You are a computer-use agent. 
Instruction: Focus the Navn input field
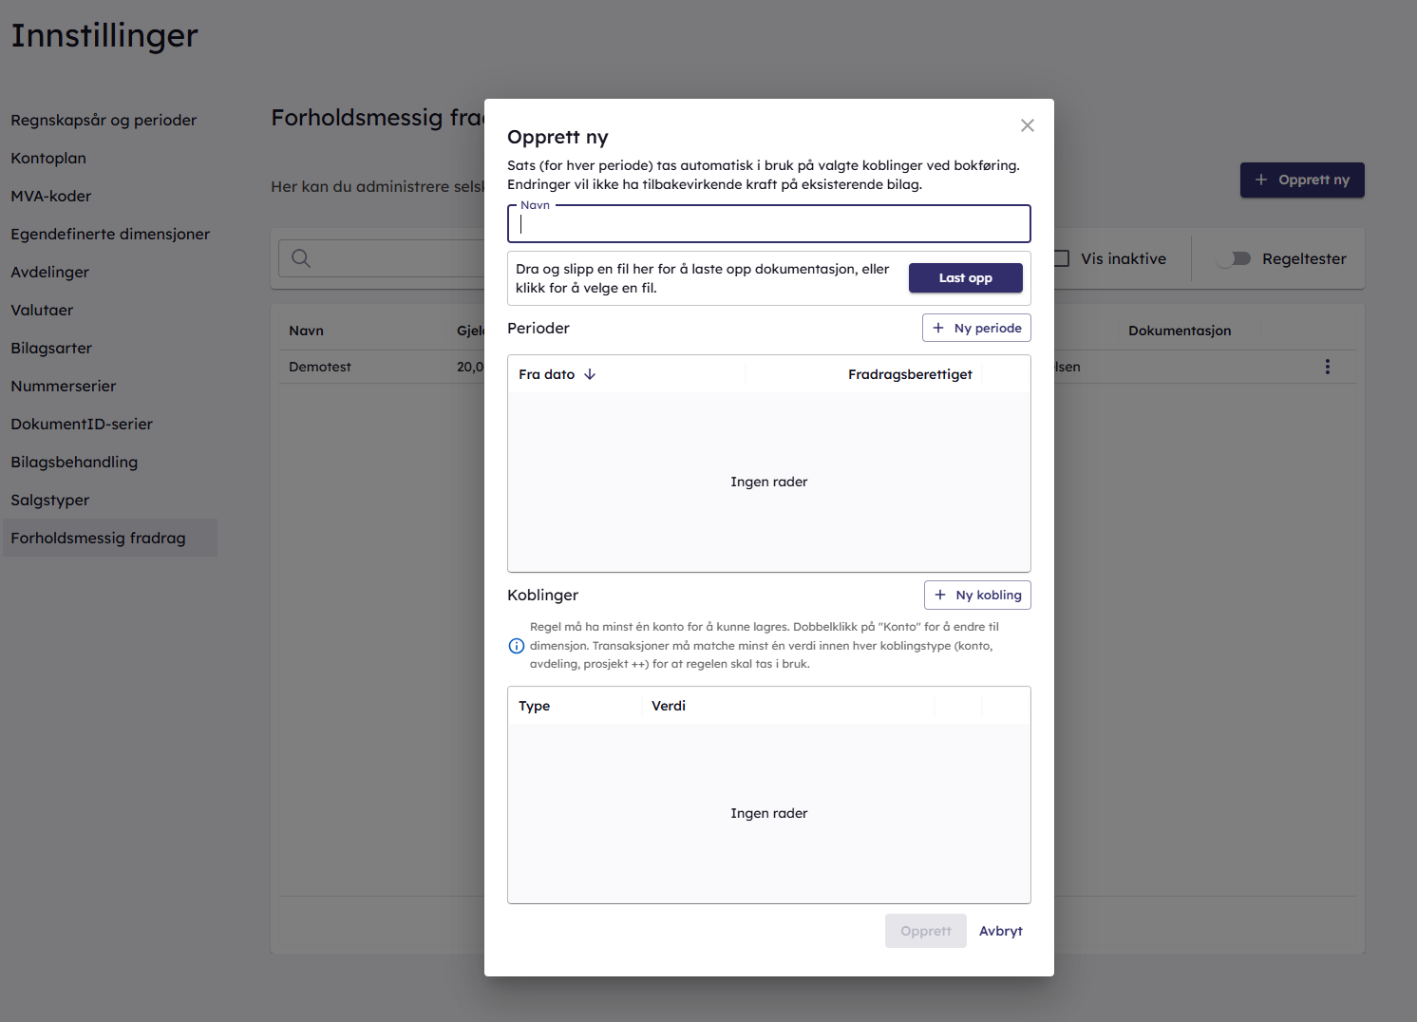[x=768, y=225]
